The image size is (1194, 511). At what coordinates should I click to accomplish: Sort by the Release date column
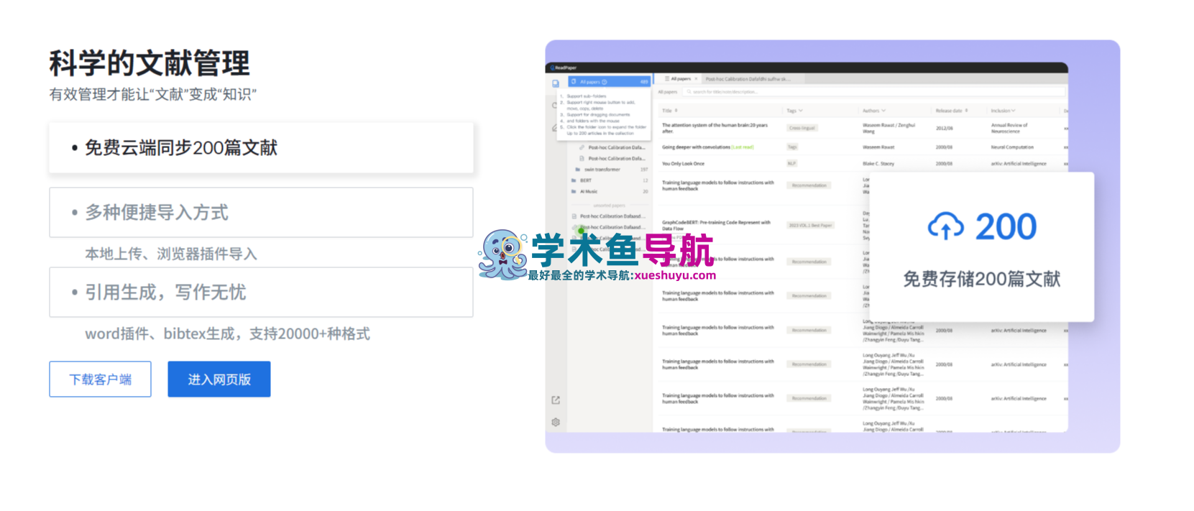click(x=952, y=111)
